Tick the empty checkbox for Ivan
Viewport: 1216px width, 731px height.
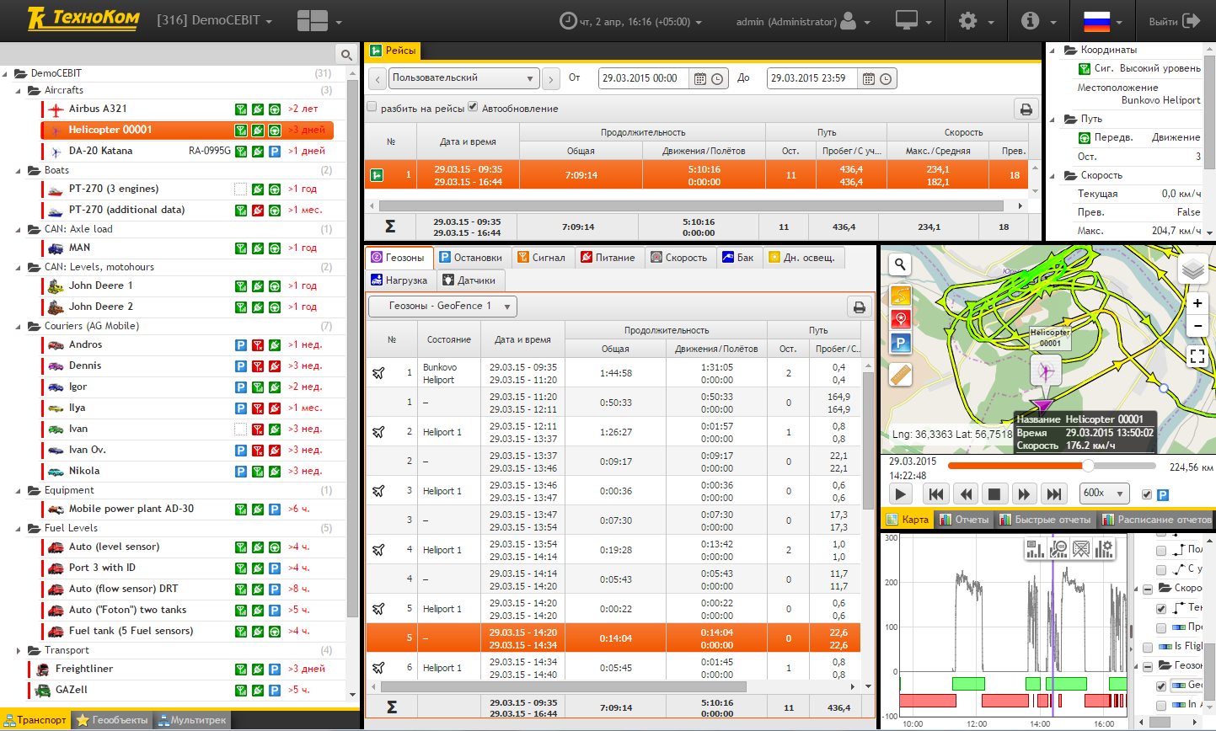pyautogui.click(x=240, y=430)
